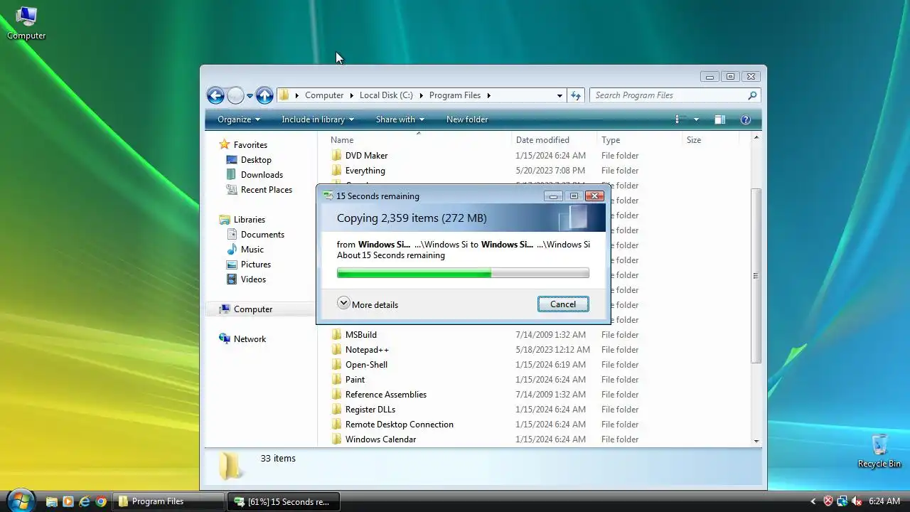Open the address bar history dropdown
This screenshot has width=910, height=512.
560,95
